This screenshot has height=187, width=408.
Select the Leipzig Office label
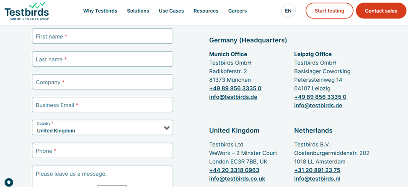pyautogui.click(x=313, y=54)
